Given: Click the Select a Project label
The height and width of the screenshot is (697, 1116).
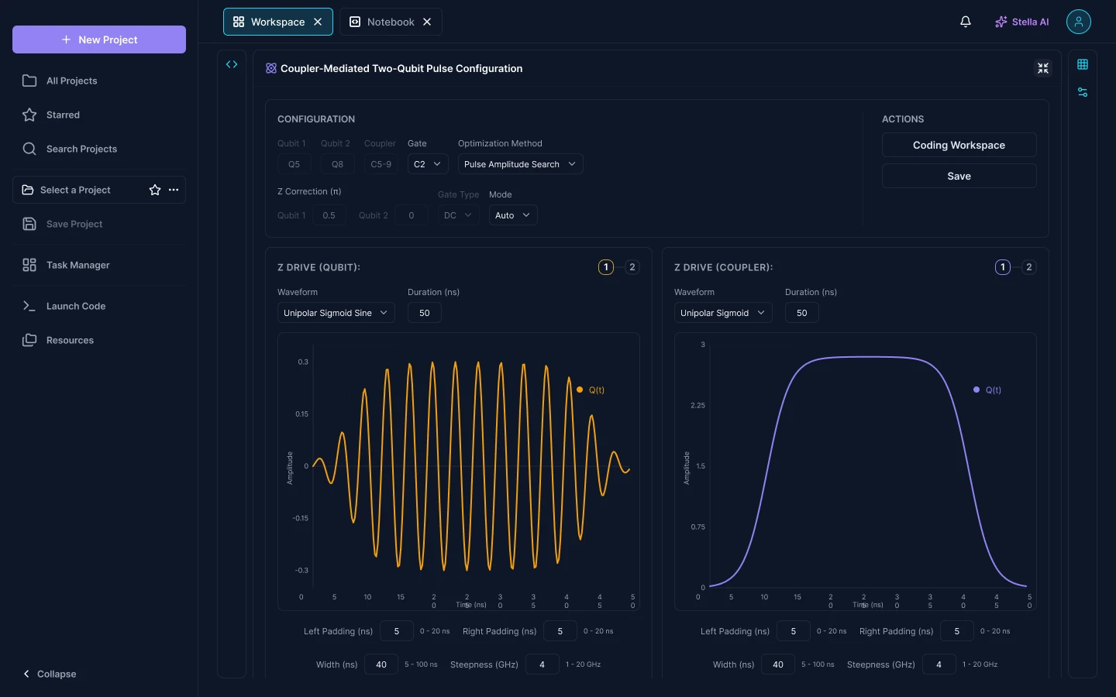Looking at the screenshot, I should tap(75, 190).
